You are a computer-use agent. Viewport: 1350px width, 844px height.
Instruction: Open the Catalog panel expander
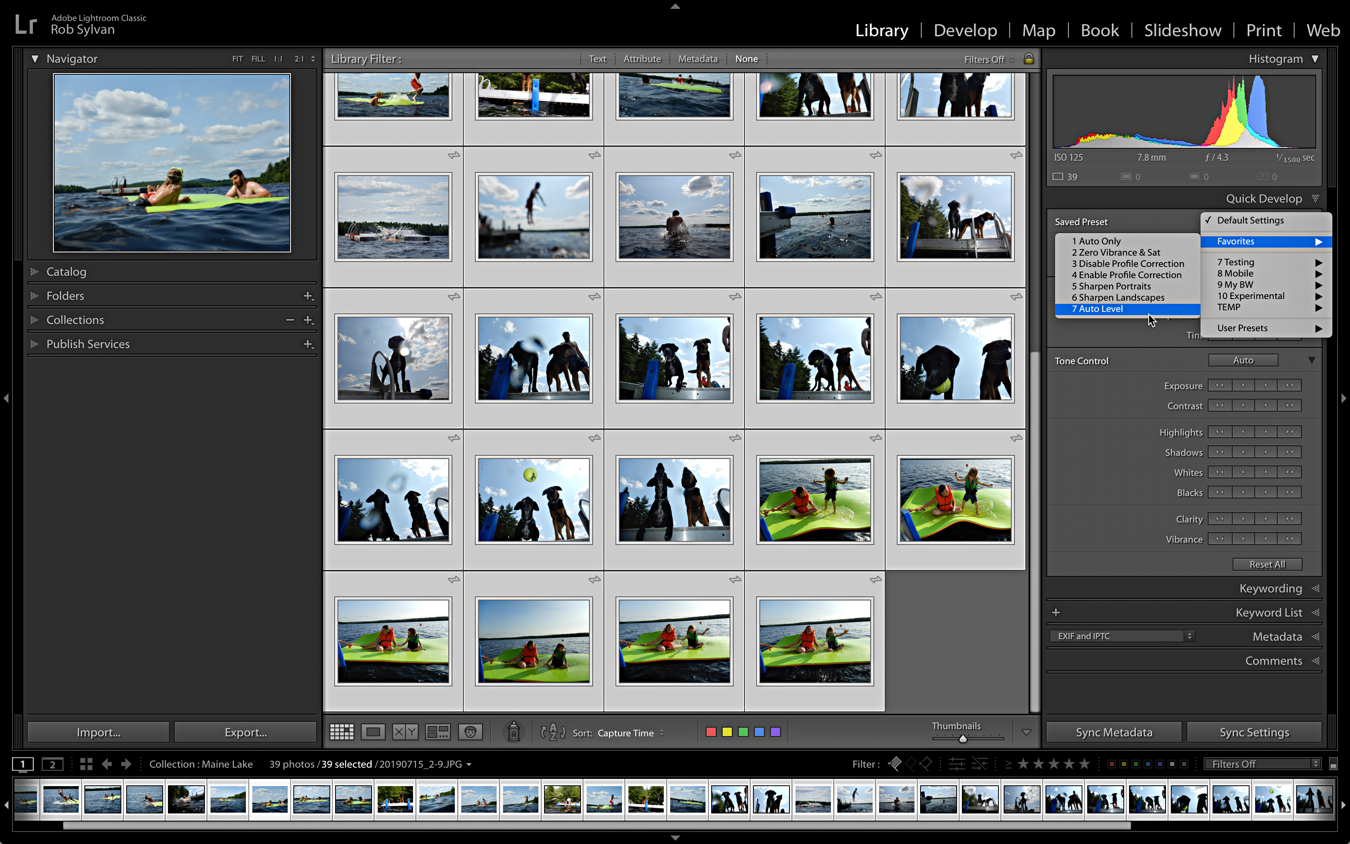point(36,271)
